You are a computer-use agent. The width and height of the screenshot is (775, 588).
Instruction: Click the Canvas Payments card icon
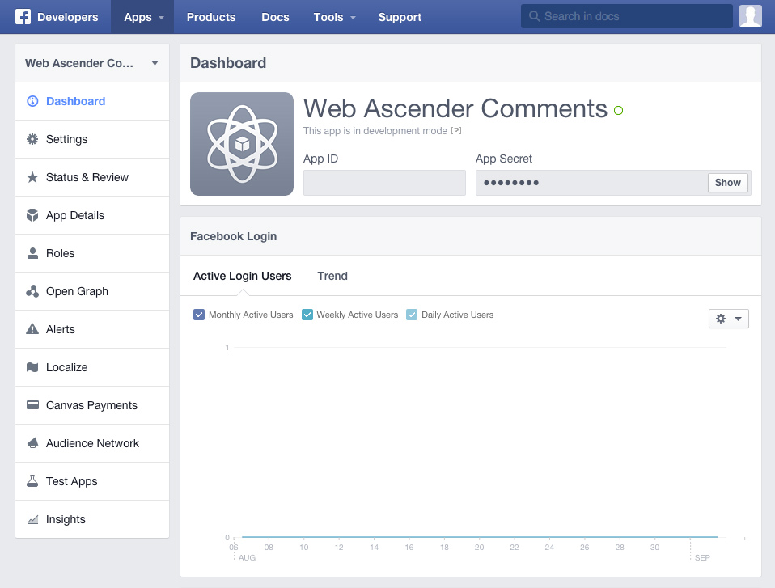[x=32, y=405]
